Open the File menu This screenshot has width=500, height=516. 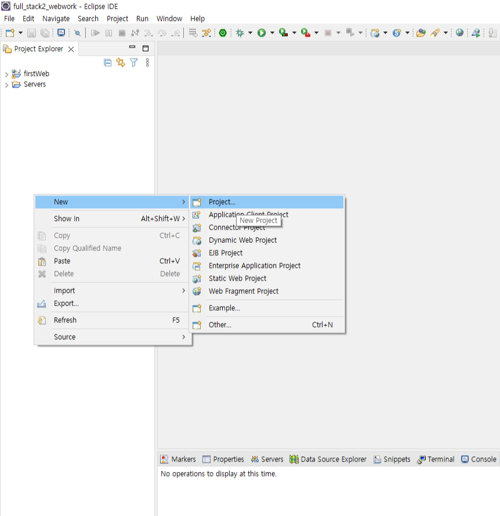(9, 19)
